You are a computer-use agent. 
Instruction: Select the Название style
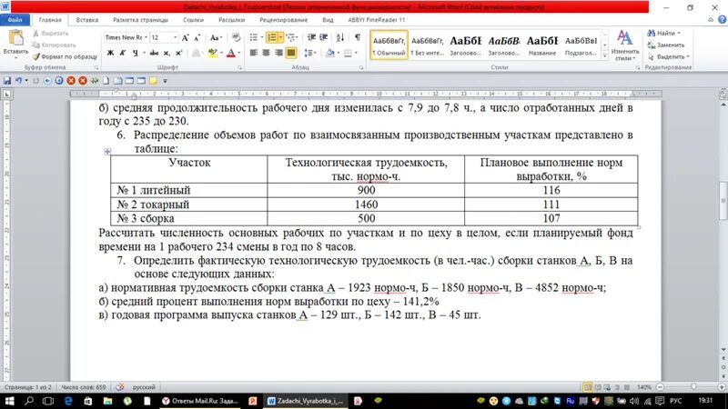[x=541, y=45]
